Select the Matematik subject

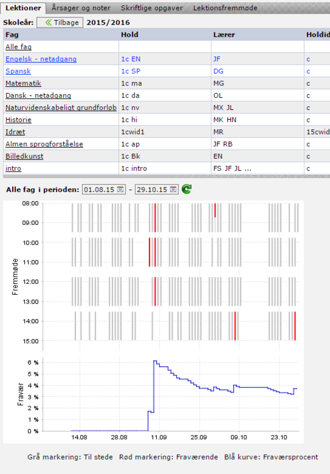pos(23,84)
